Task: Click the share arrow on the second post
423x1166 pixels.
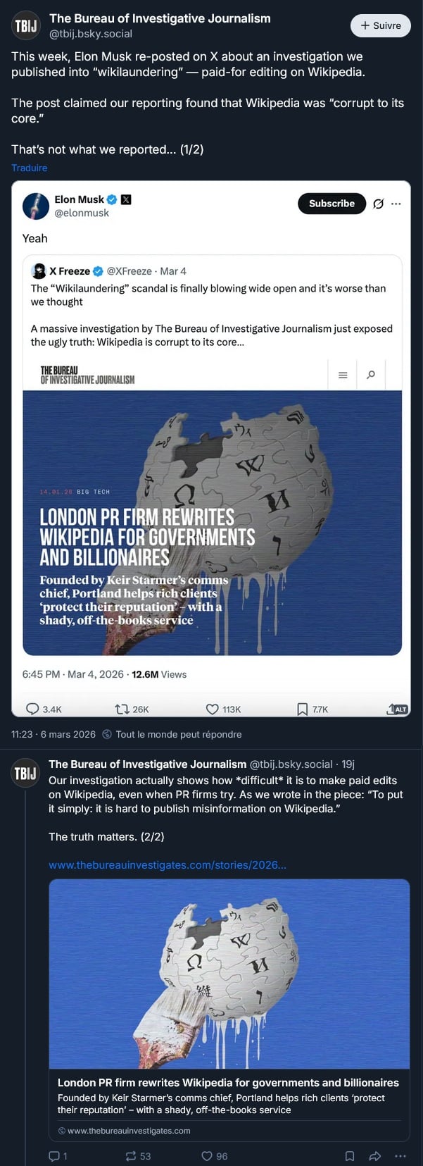Action: pos(375,1155)
